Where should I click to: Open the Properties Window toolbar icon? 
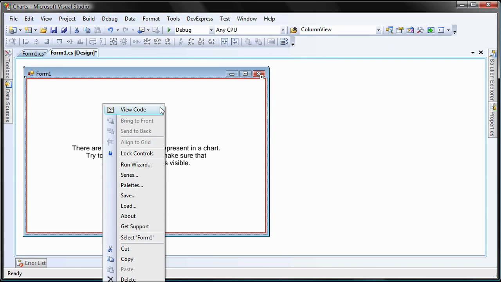(400, 30)
